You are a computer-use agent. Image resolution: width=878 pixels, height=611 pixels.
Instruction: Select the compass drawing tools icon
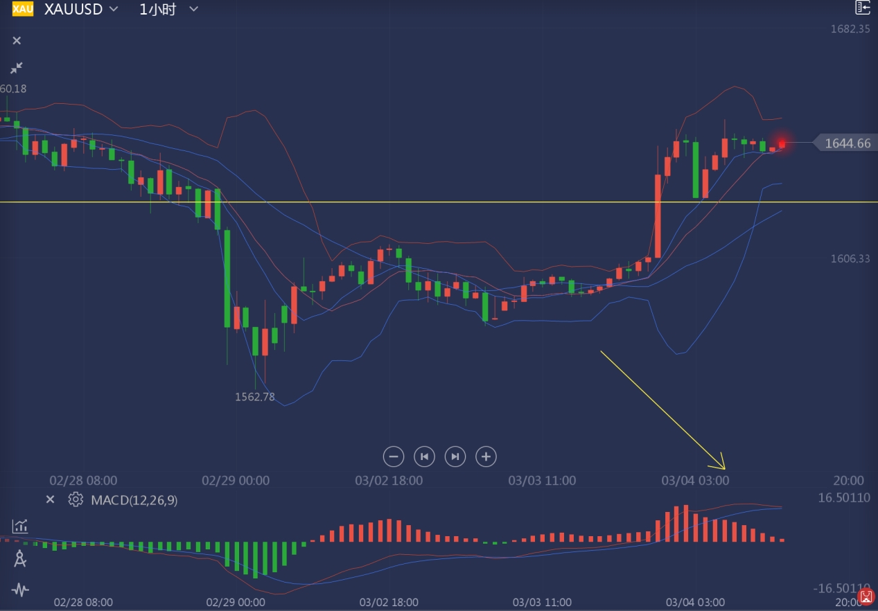[x=20, y=558]
